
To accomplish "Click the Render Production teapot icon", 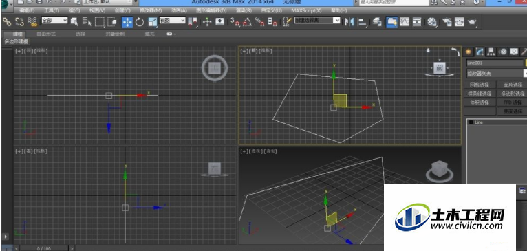I will (x=472, y=22).
